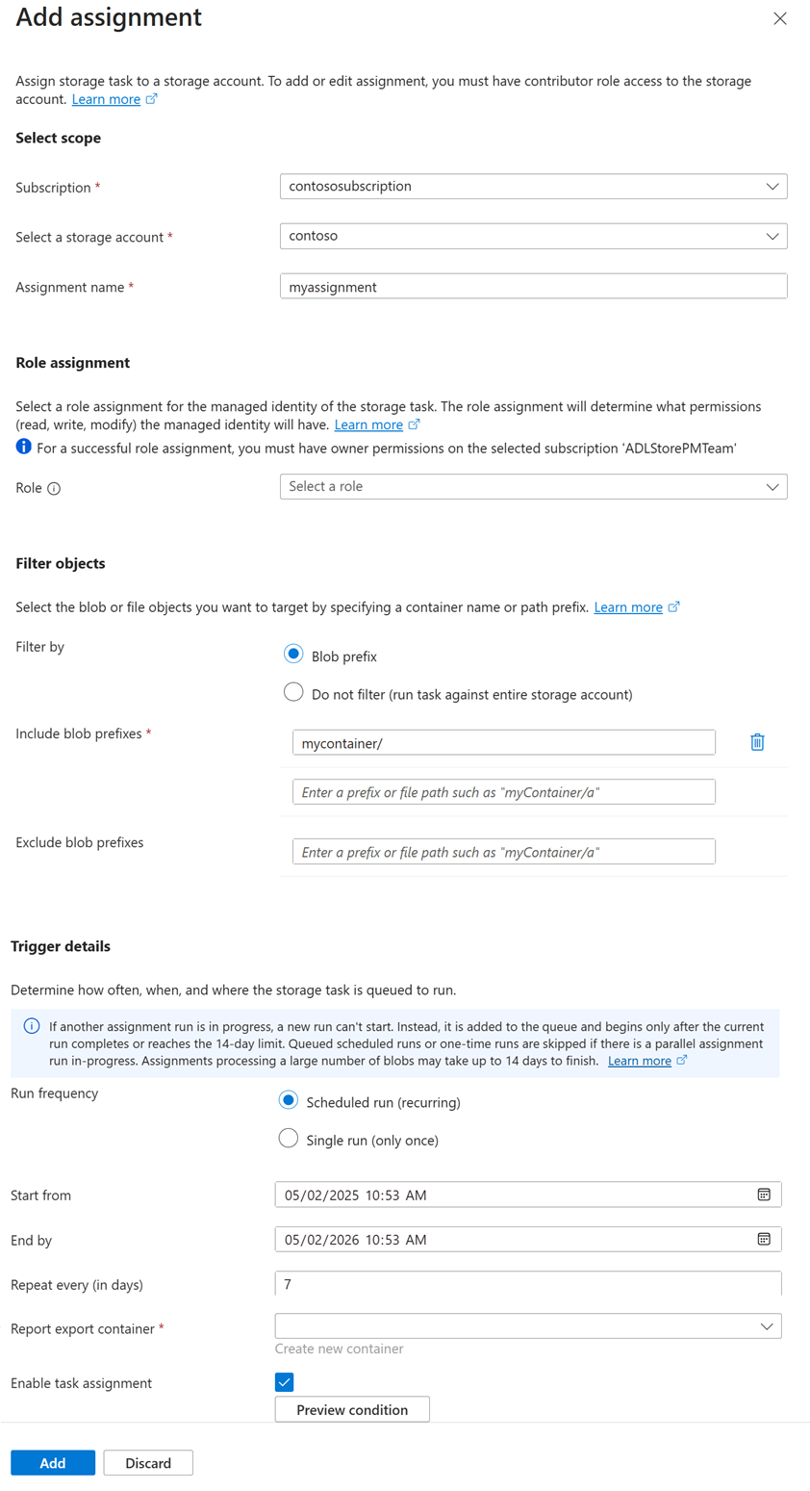The height and width of the screenshot is (1491, 810).
Task: Open the external Learn more link under Filter objects
Action: point(630,606)
